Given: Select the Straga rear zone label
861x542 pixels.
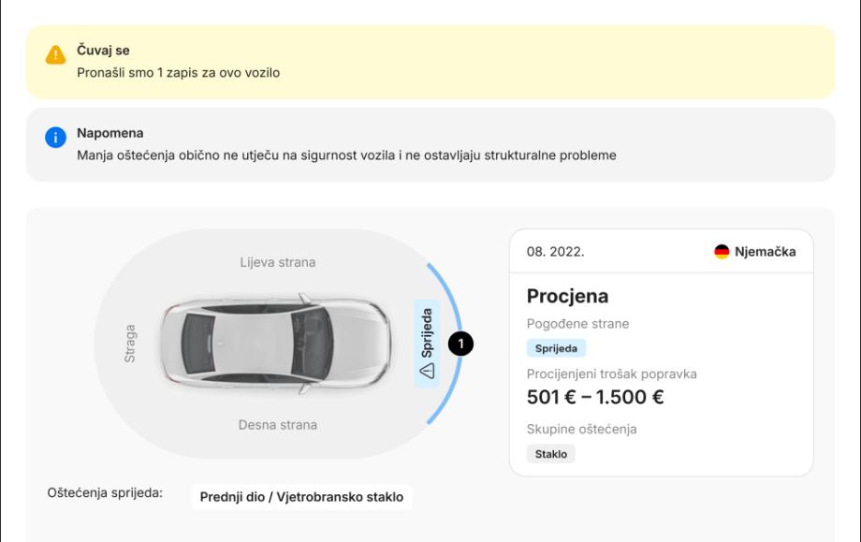Looking at the screenshot, I should pyautogui.click(x=130, y=344).
